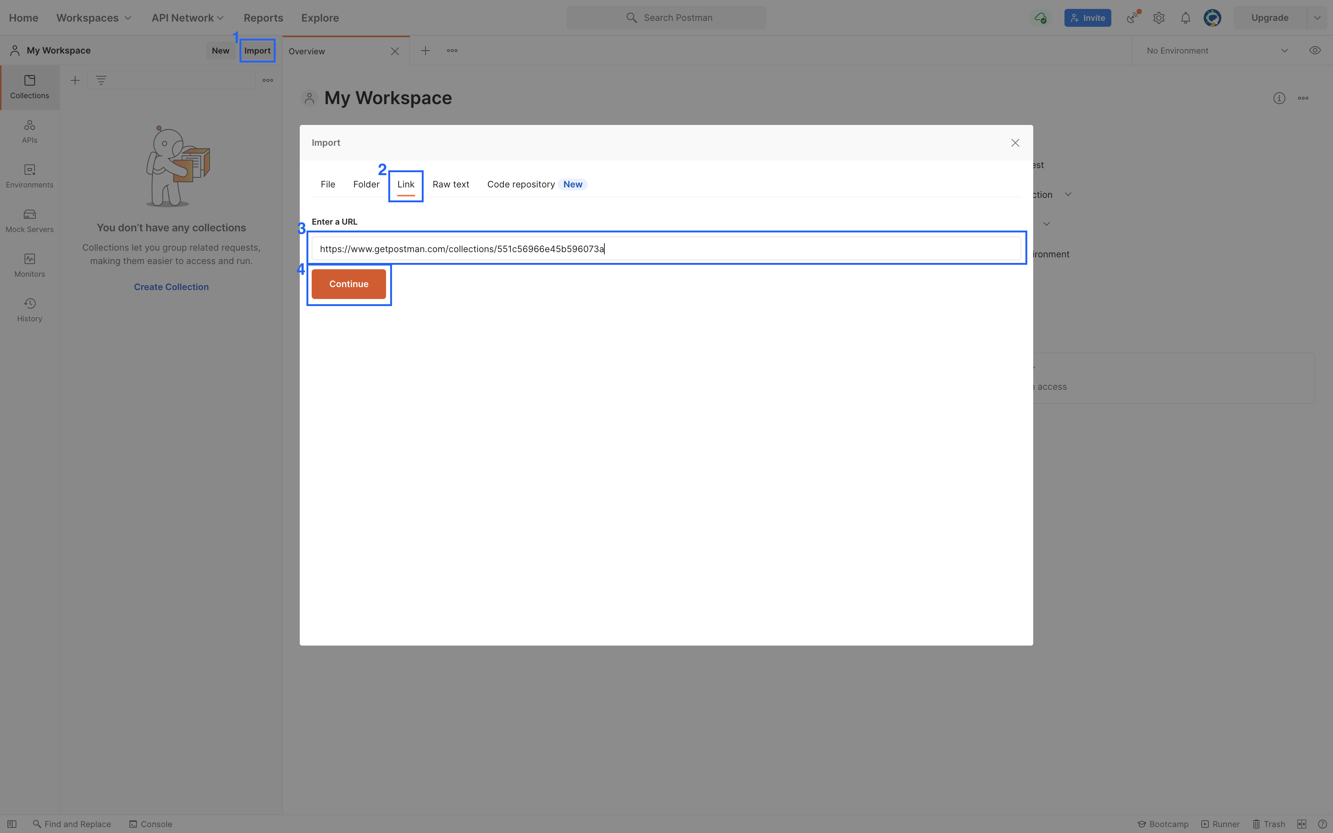Open the Collections sidebar tab
Screen dimensions: 1333x833
tap(30, 87)
